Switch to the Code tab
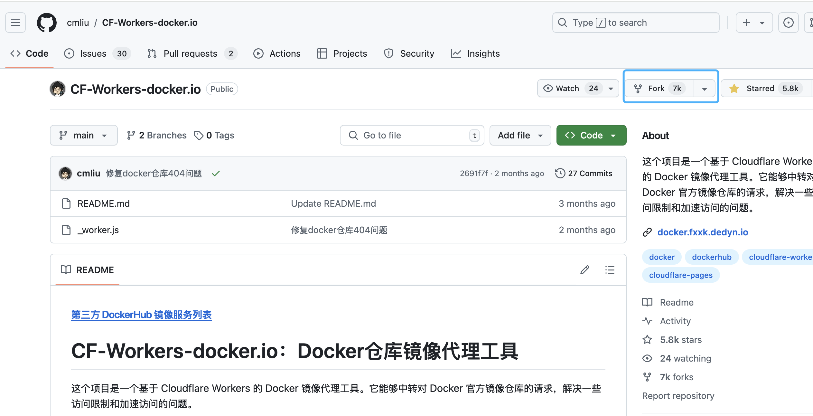This screenshot has height=416, width=813. [29, 53]
